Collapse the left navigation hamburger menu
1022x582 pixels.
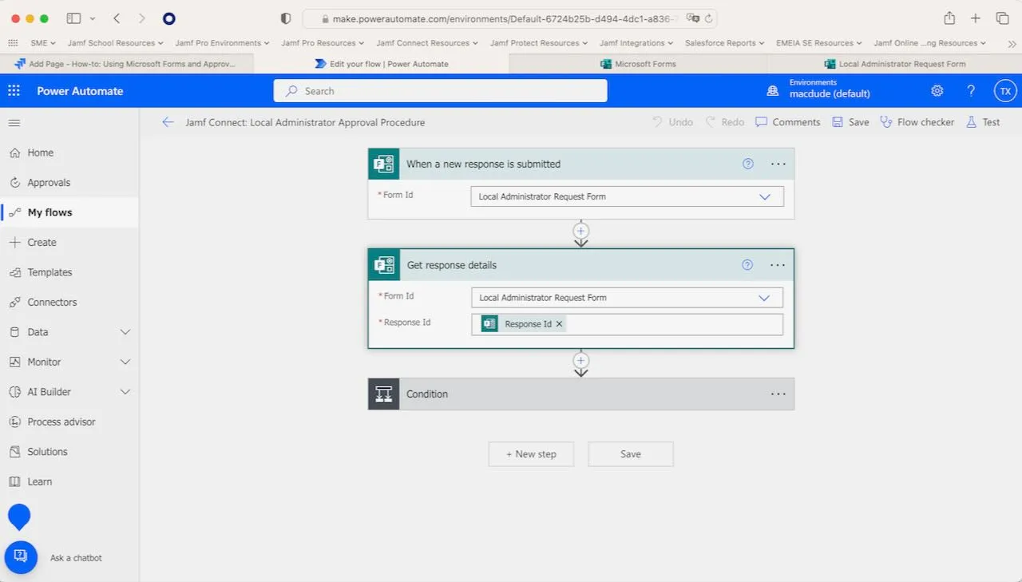(x=14, y=123)
